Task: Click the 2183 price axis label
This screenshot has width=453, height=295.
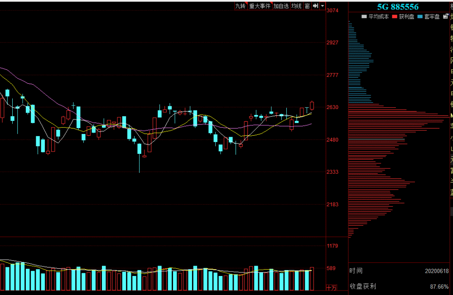Action: [x=333, y=205]
